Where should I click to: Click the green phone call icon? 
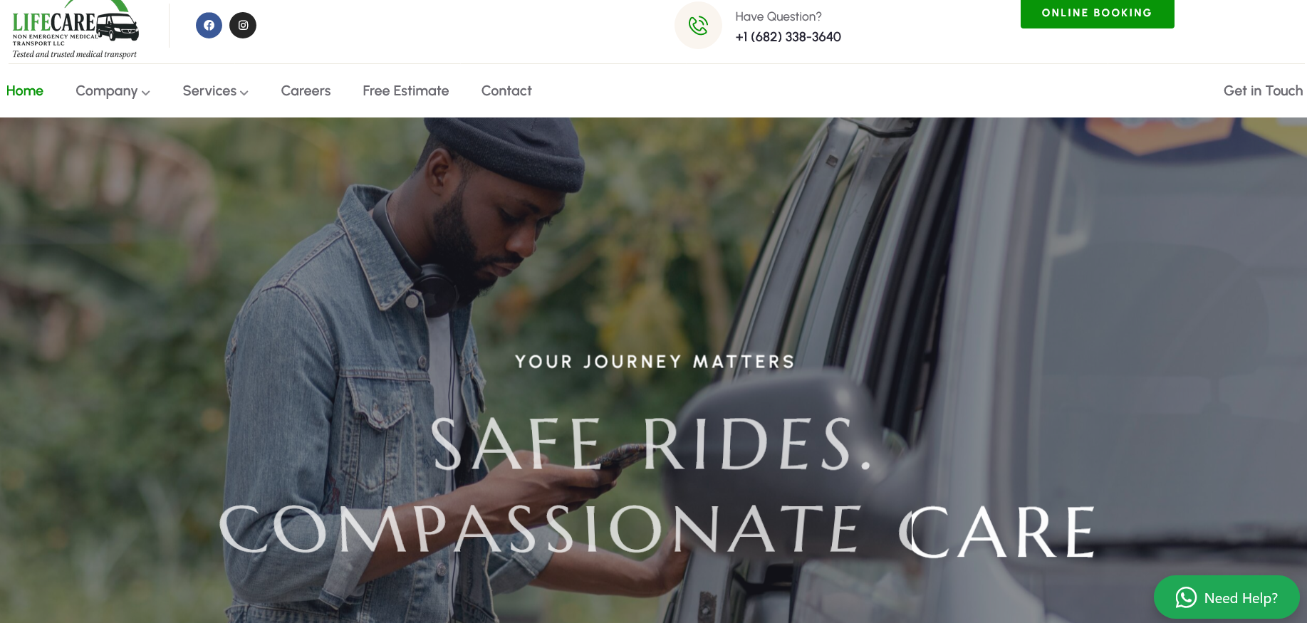[698, 26]
